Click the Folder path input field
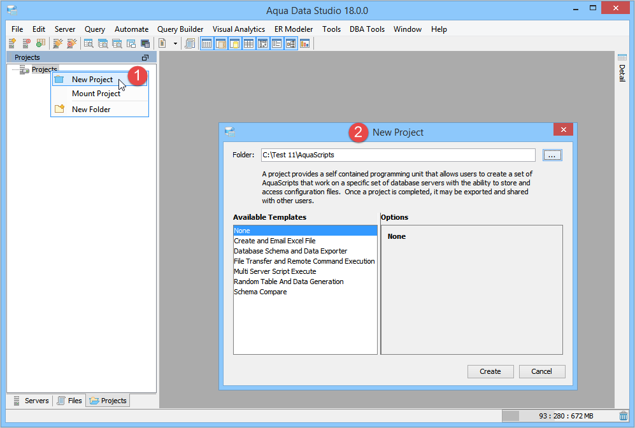Viewport: 635px width, 428px height. click(398, 155)
